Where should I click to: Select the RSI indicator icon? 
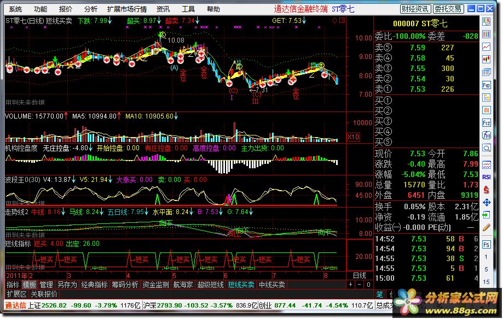point(487,177)
